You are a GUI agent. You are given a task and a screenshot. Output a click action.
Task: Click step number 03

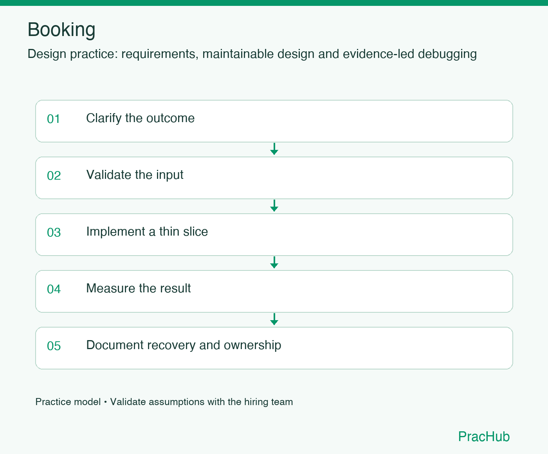(x=54, y=232)
